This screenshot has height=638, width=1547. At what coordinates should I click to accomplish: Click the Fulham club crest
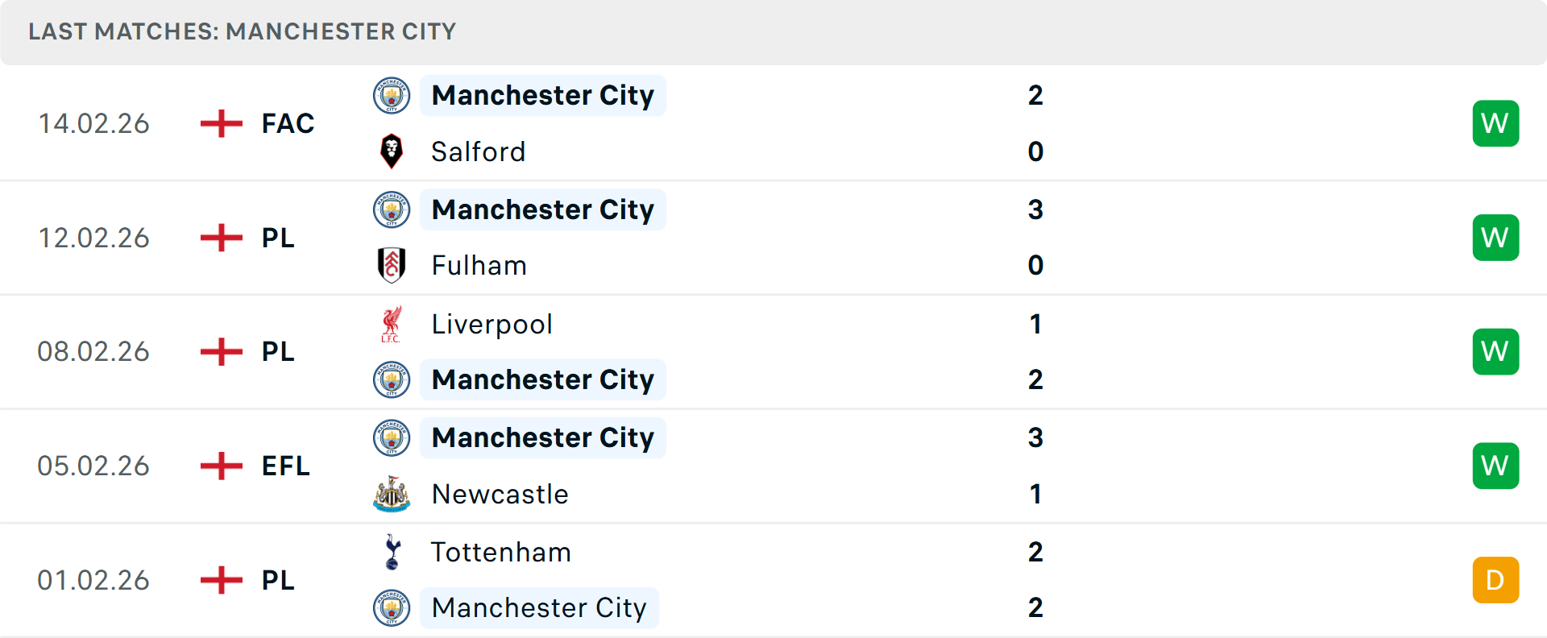pos(392,266)
